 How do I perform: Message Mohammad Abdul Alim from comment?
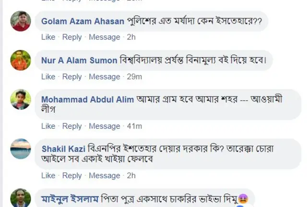pos(105,126)
